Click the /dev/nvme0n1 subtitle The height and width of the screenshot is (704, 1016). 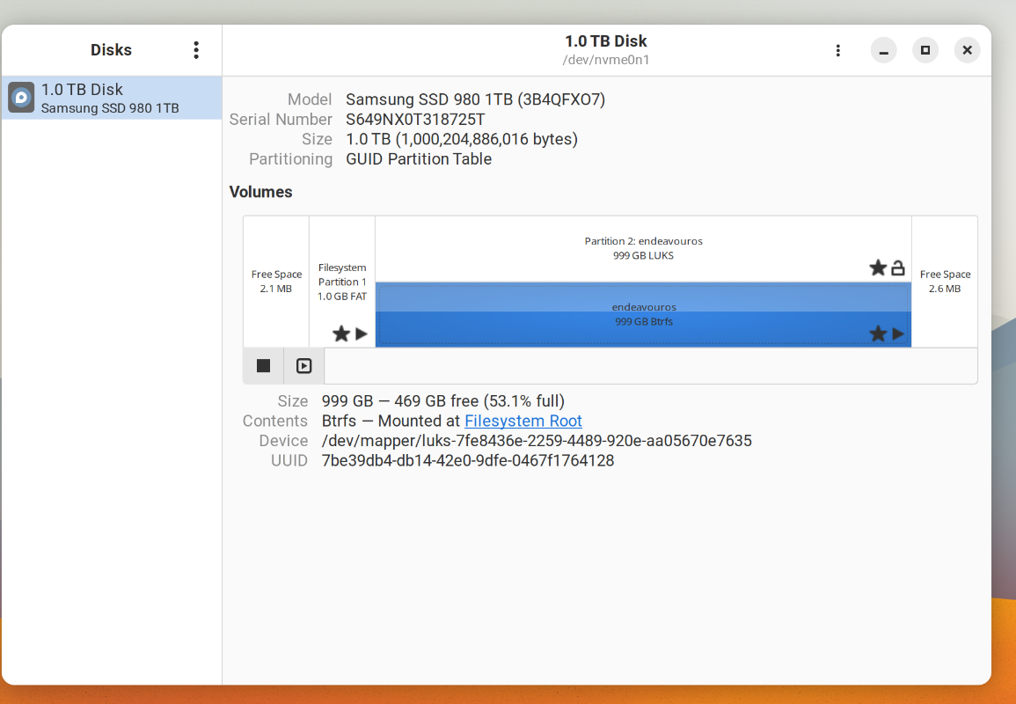point(606,60)
